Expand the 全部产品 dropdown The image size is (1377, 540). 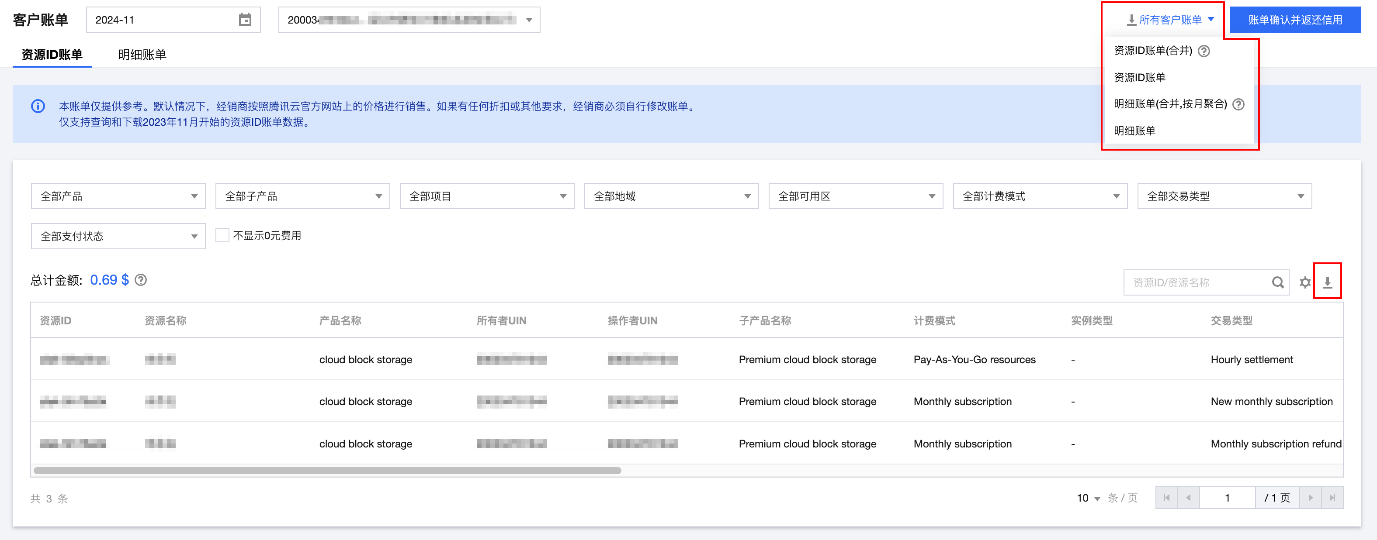pos(118,196)
